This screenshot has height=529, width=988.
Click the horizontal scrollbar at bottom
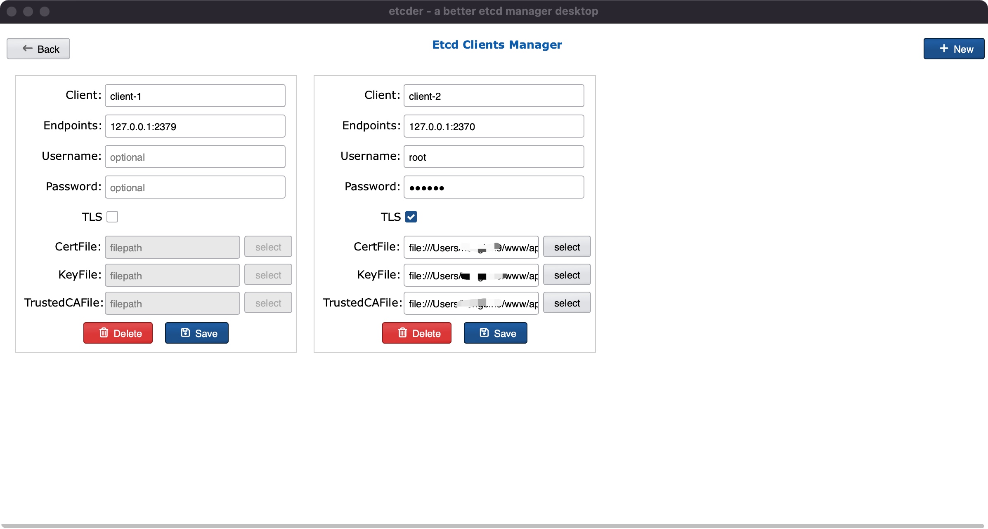pyautogui.click(x=493, y=526)
